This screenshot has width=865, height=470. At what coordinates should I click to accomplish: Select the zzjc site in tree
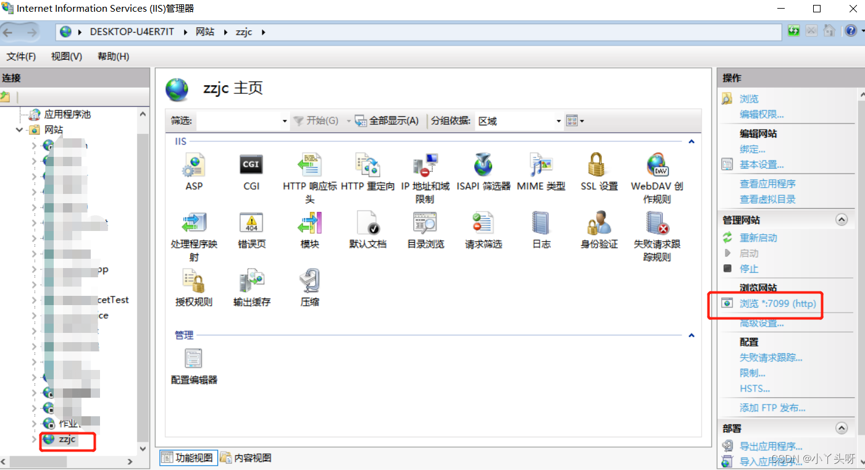[x=67, y=439]
